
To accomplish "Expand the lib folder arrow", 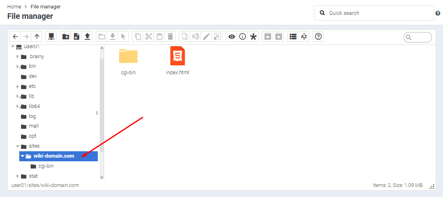I will (x=18, y=96).
